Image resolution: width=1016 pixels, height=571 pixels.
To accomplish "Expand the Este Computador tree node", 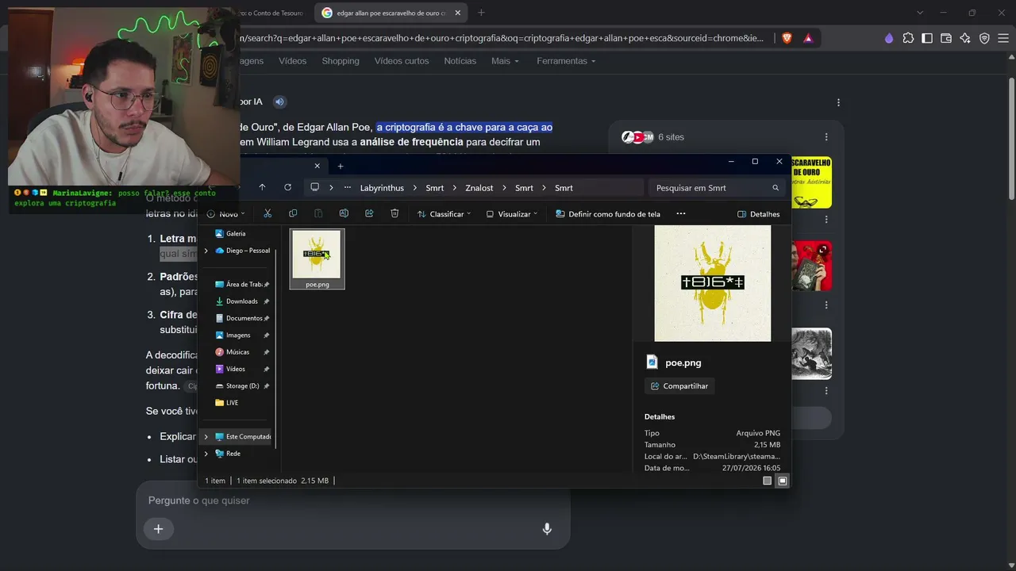I will (206, 437).
